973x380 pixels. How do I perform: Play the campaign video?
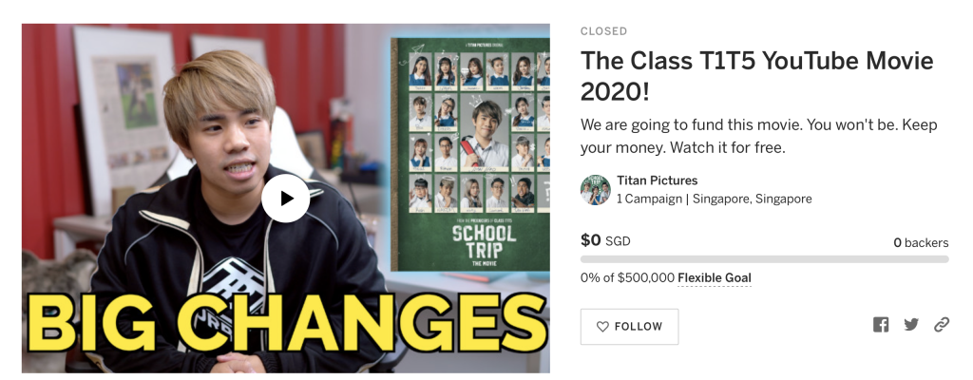click(285, 198)
